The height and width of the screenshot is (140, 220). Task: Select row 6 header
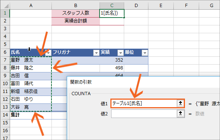(x=5, y=52)
